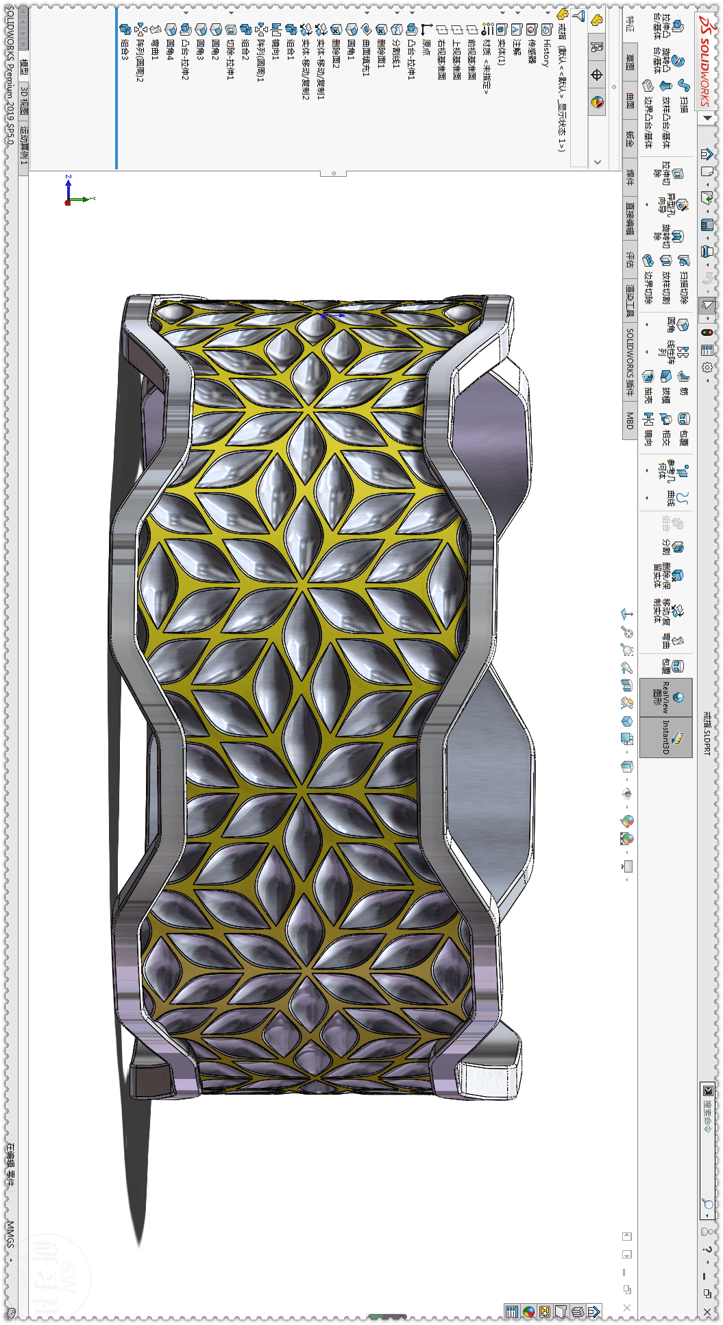Viewport: 723px width, 1325px height.
Task: Switch to the 3D 视图 tab
Action: coord(23,101)
